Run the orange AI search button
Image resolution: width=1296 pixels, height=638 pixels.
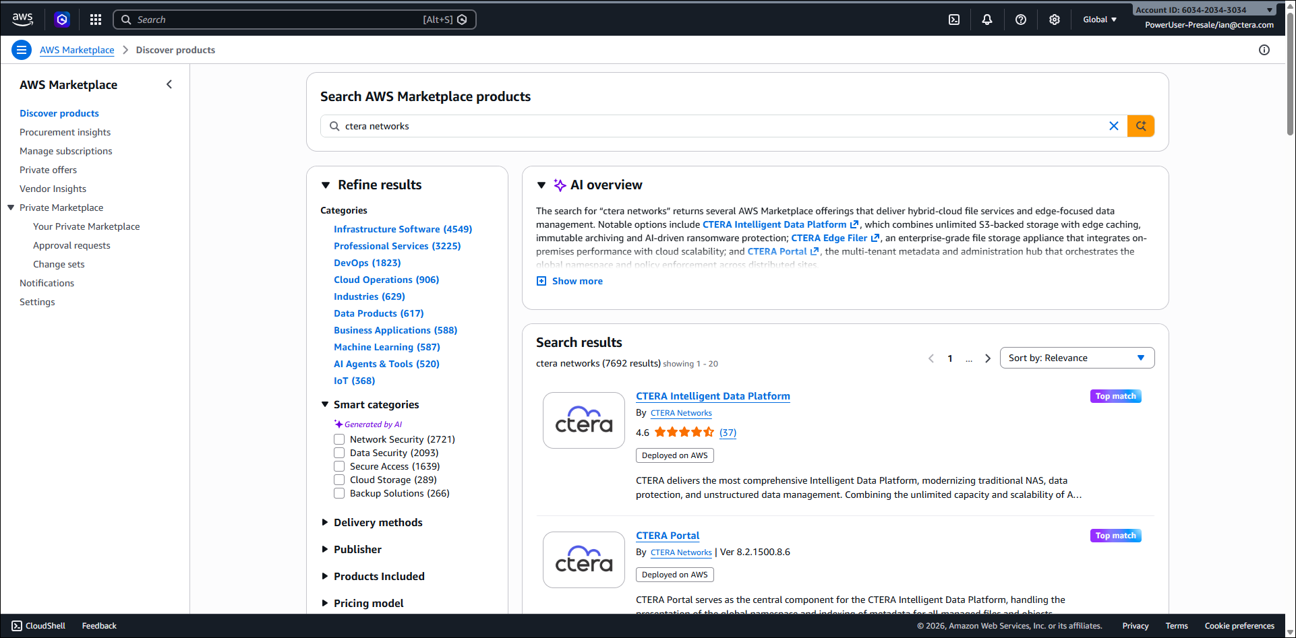pos(1141,126)
